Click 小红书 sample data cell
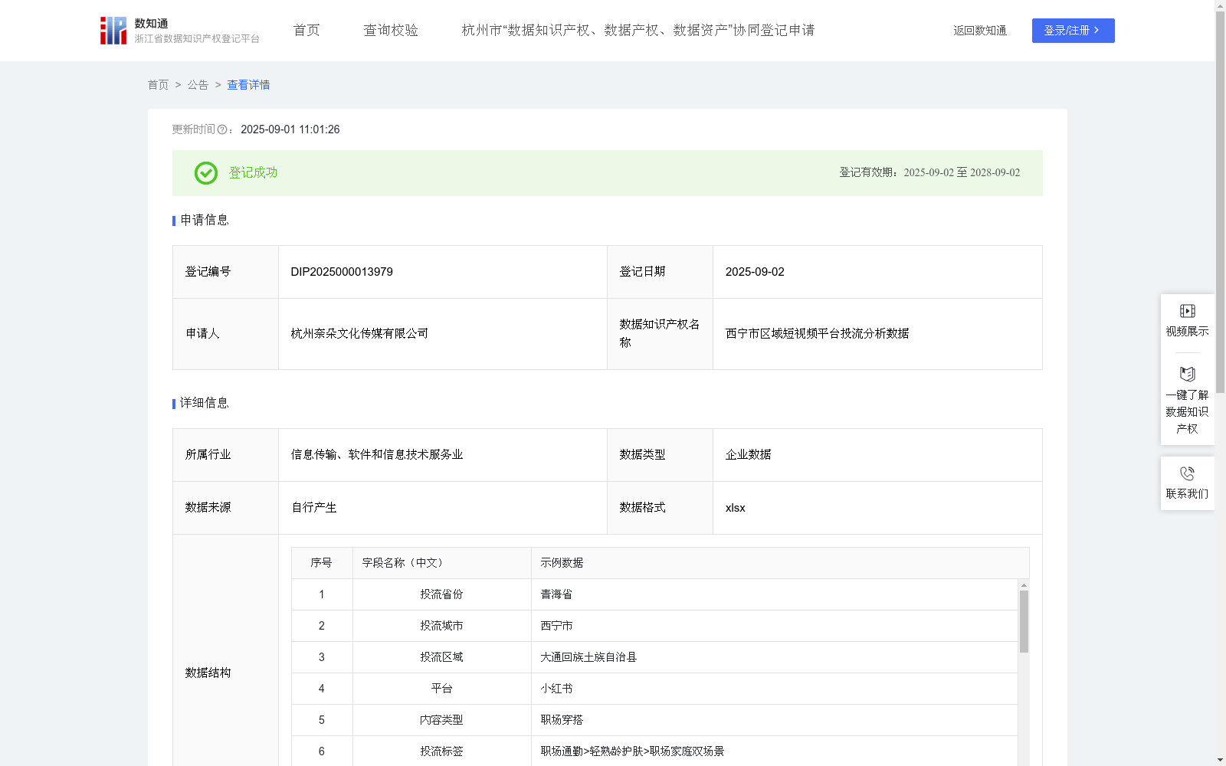The image size is (1226, 766). click(x=775, y=689)
